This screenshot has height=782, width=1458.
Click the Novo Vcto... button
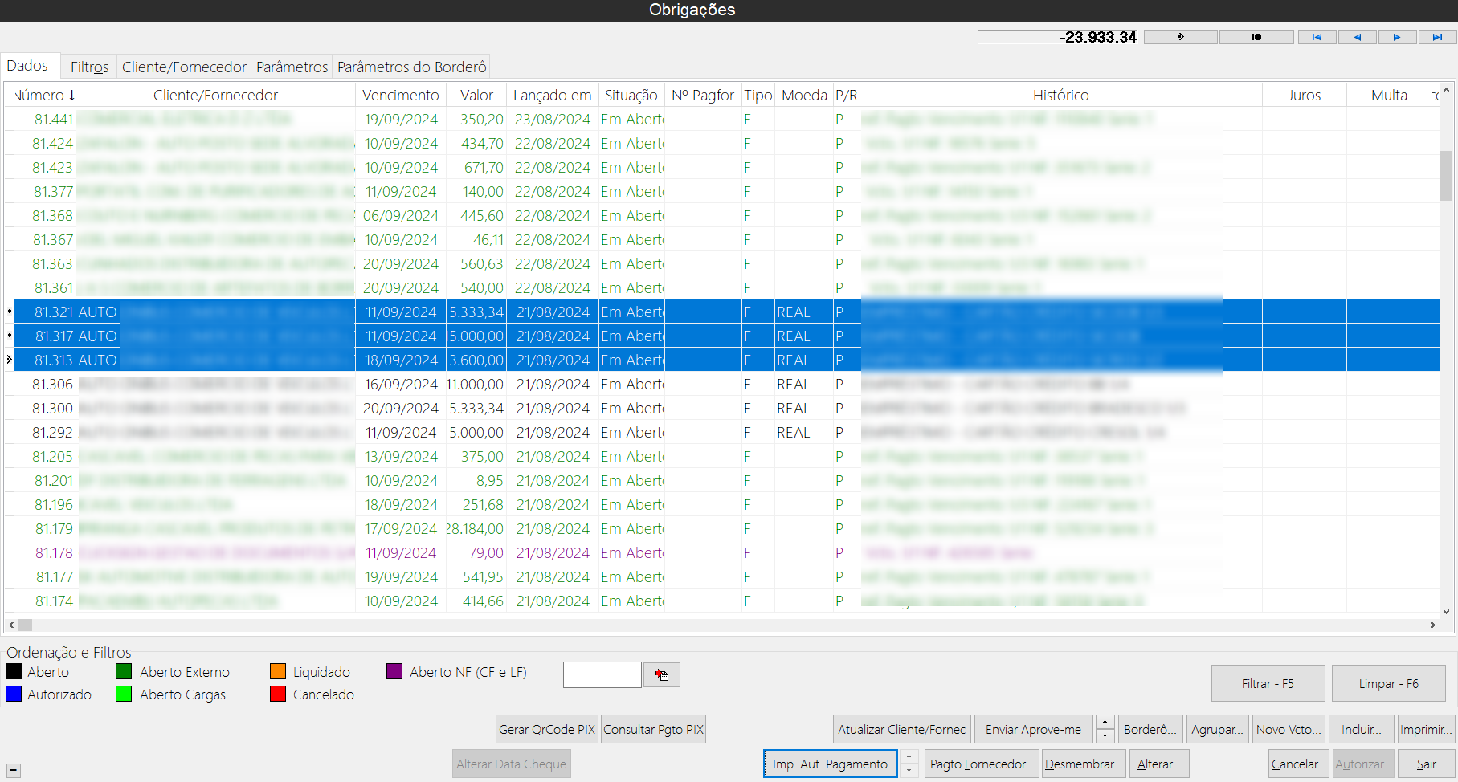coord(1289,729)
